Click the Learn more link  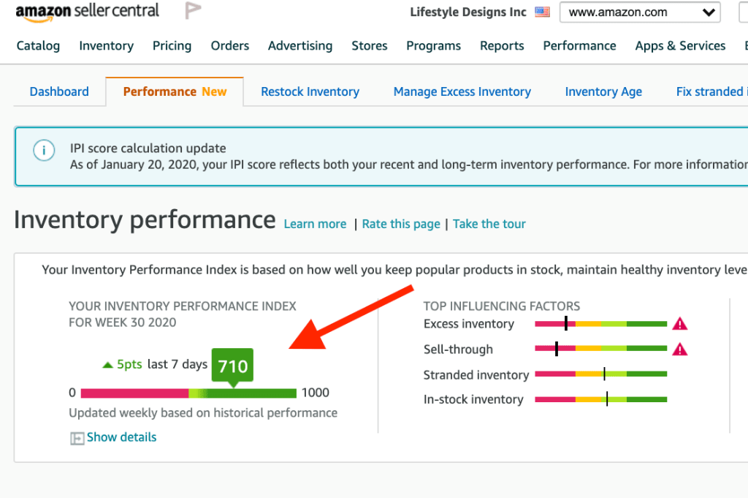pyautogui.click(x=315, y=224)
